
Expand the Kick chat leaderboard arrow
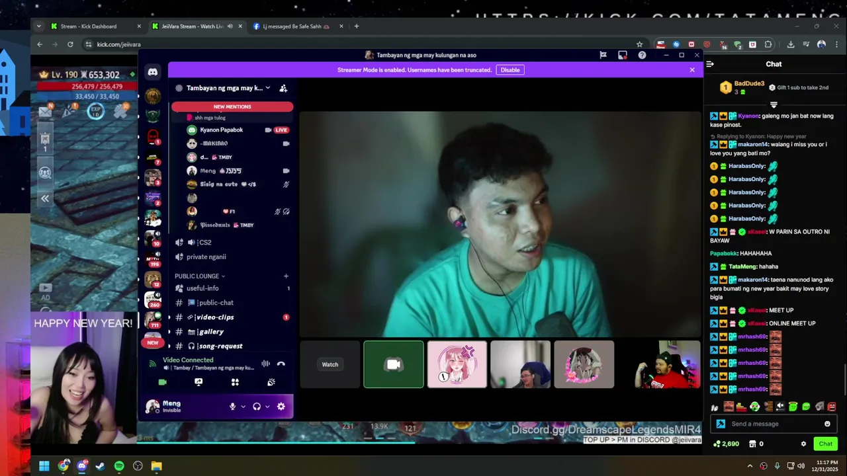click(x=774, y=105)
